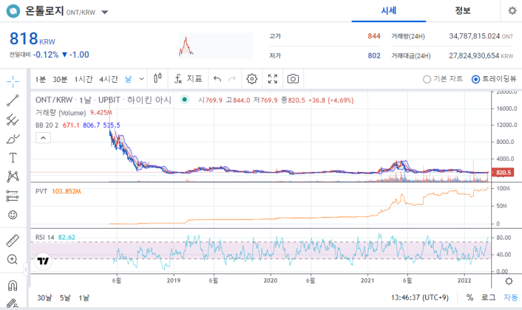This screenshot has height=310, width=522.
Task: Click the 820.5 current price label
Action: pos(503,173)
